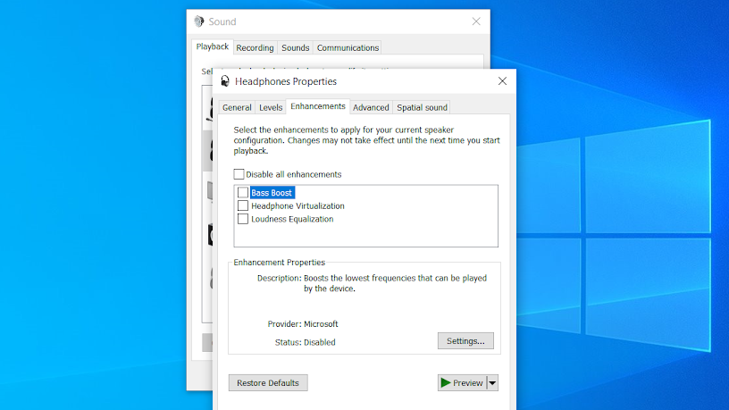Select Loudness Equalization list entry text

292,219
